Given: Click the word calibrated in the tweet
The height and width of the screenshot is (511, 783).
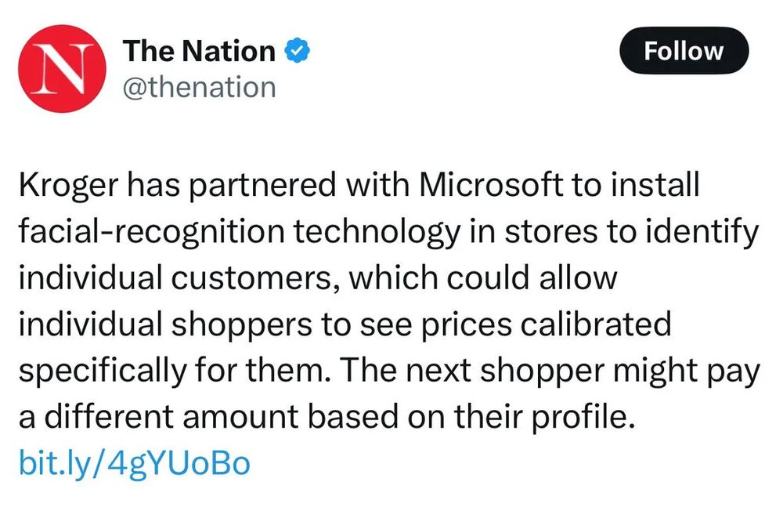Looking at the screenshot, I should [596, 323].
